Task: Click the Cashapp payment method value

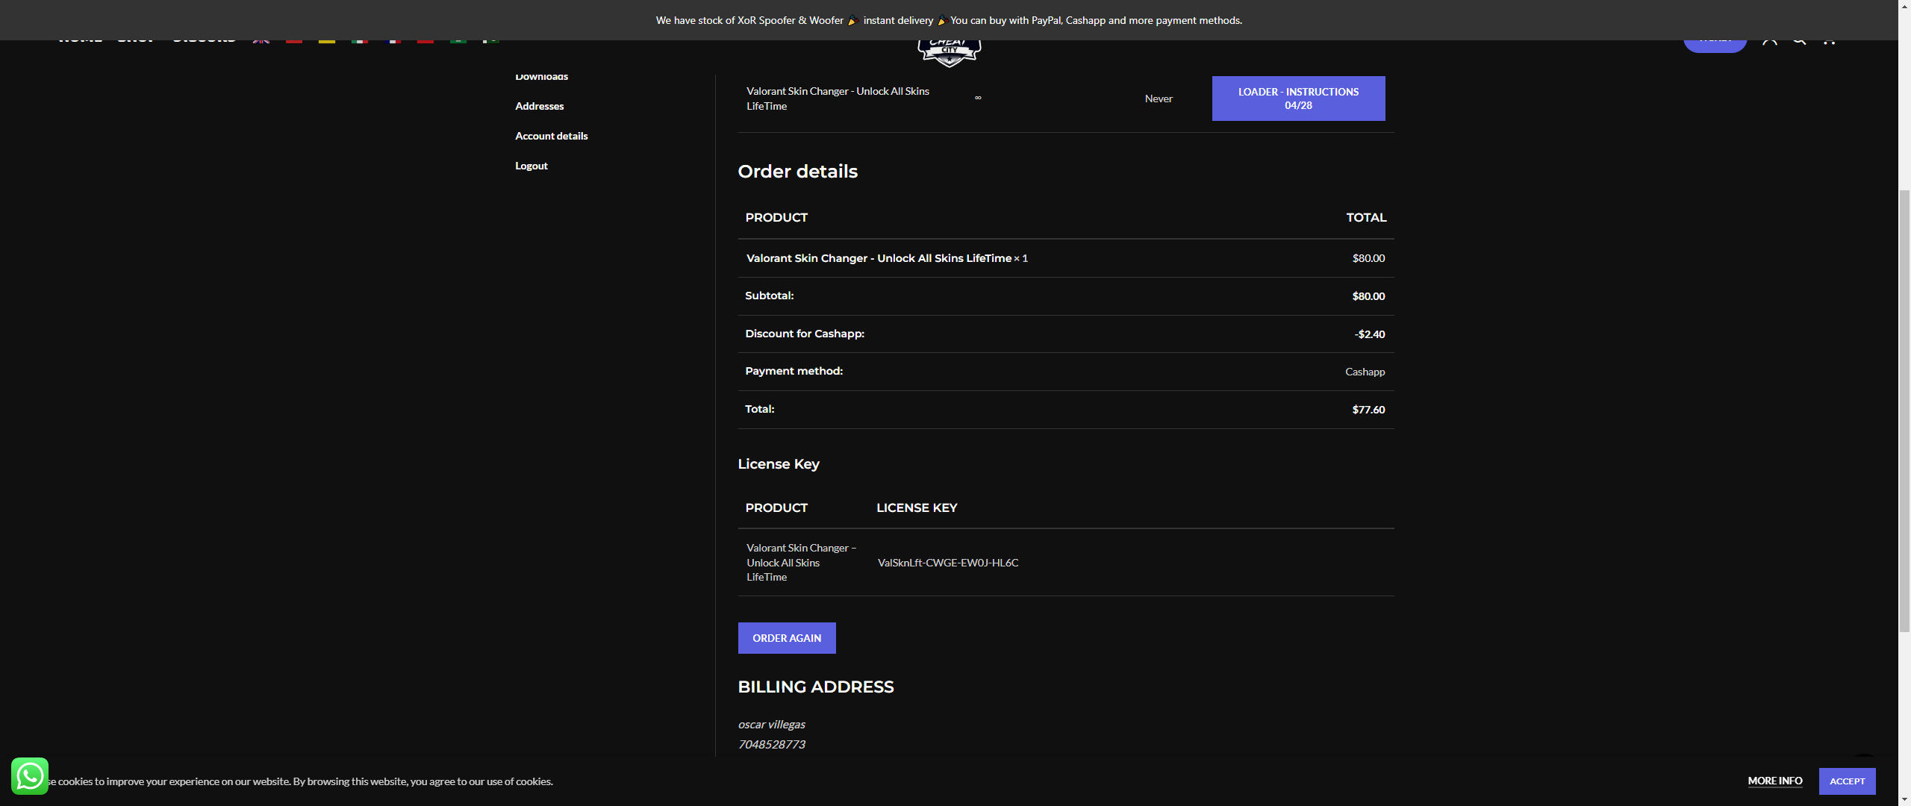Action: (1365, 372)
